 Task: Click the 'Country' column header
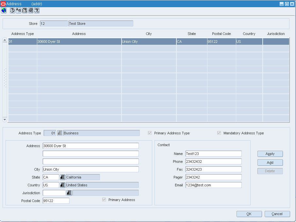(249, 34)
